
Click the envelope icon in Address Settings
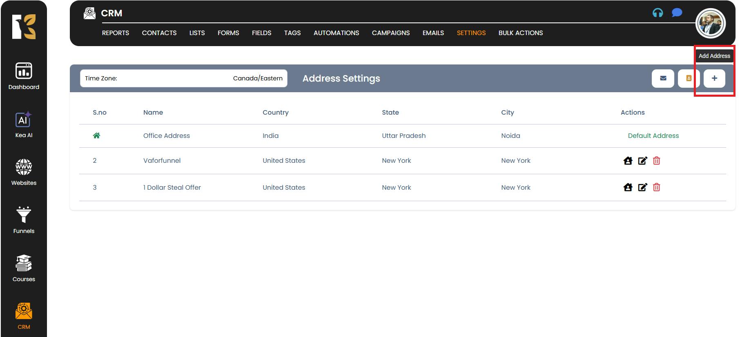coord(663,78)
